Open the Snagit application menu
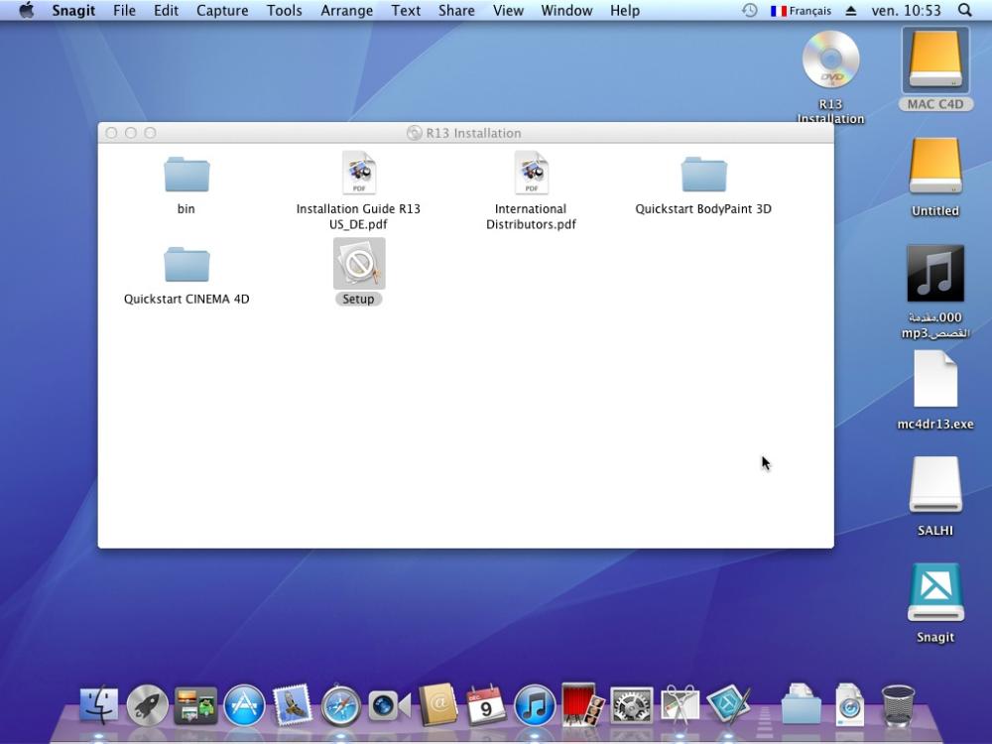Screen dimensions: 992x744 (73, 10)
